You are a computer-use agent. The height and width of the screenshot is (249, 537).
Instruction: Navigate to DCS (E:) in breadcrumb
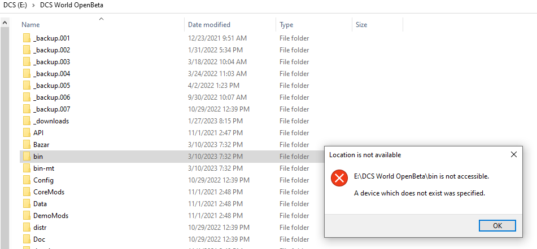[x=15, y=5]
